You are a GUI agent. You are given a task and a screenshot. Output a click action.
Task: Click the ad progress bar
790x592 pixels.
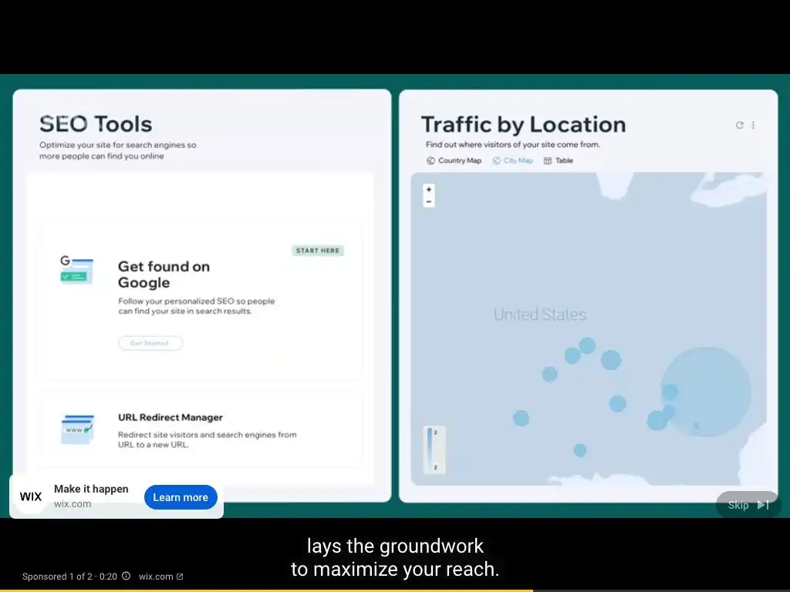click(x=395, y=590)
